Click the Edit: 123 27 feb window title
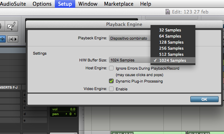Screen dimensions: 224x134 [x=190, y=12]
